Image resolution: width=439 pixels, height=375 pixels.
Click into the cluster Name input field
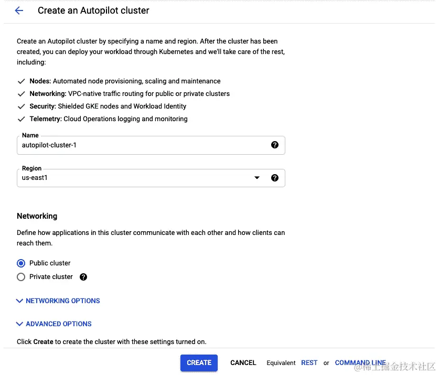(142, 145)
